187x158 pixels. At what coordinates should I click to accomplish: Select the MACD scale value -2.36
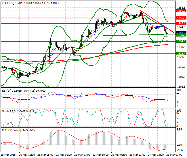(179, 150)
